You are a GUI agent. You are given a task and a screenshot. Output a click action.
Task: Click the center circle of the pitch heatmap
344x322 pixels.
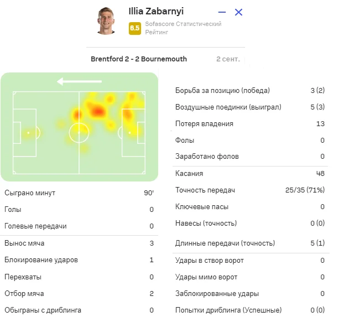point(80,132)
